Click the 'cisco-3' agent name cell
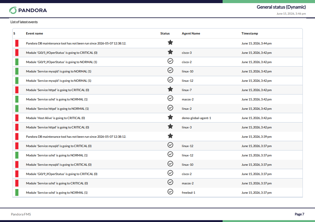 (187, 53)
